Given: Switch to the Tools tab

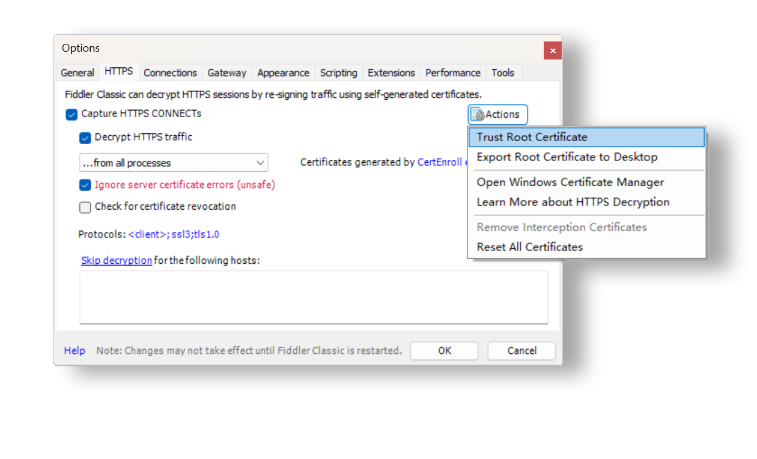Looking at the screenshot, I should [503, 73].
